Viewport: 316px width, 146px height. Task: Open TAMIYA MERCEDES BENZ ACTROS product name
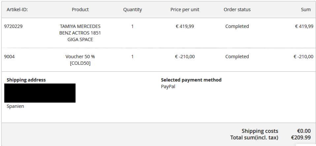click(80, 33)
